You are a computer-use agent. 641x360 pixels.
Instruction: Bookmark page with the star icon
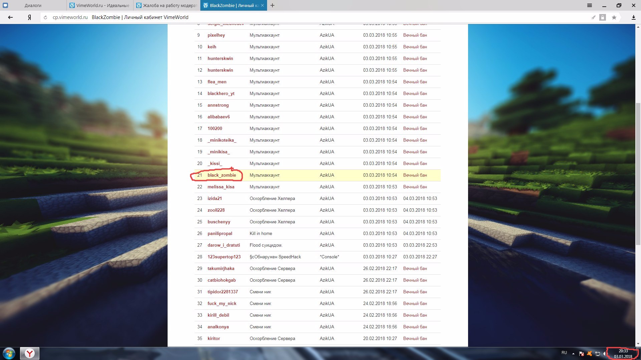[614, 17]
